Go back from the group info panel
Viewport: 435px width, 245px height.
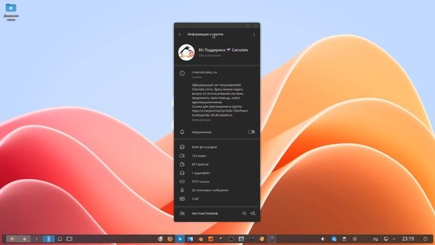point(180,35)
